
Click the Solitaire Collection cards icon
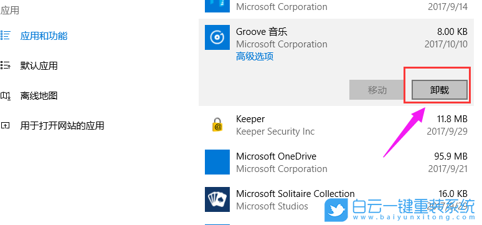click(217, 199)
